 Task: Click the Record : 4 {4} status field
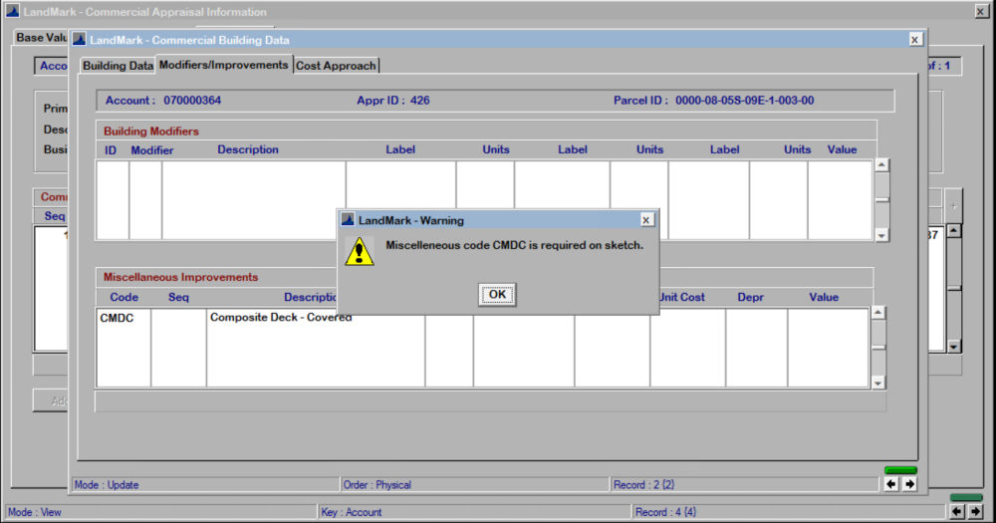click(x=788, y=512)
